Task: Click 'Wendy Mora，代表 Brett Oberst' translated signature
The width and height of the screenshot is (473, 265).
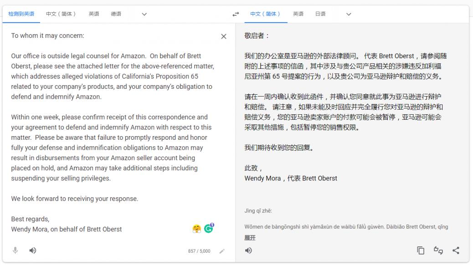Action: 291,178
